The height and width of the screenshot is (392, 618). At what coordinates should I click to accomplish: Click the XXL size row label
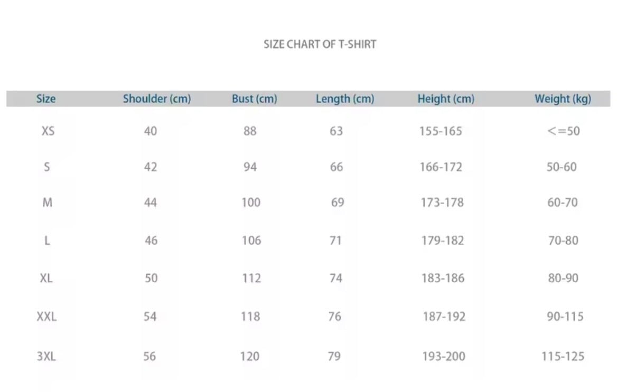46,317
